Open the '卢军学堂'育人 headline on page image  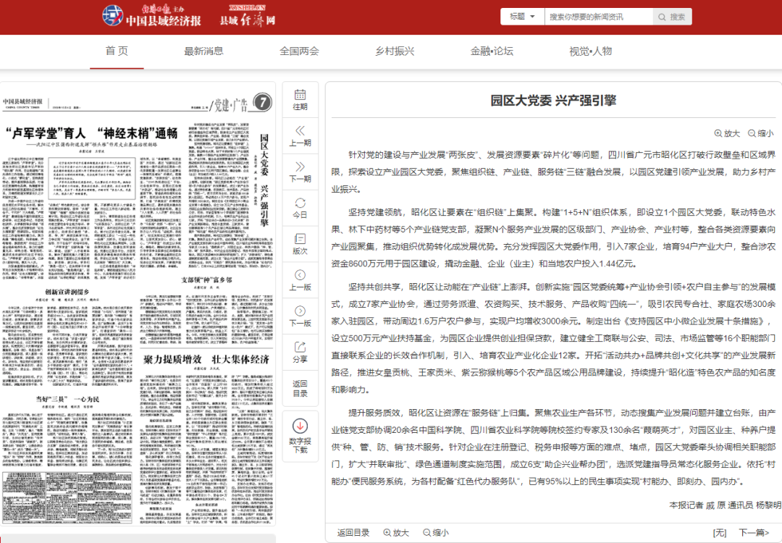91,133
